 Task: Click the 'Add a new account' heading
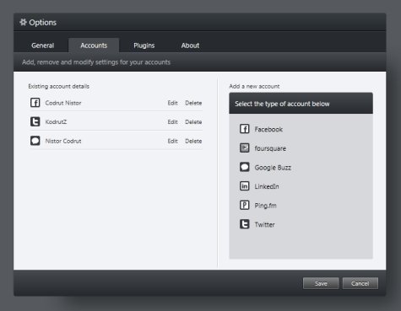click(x=254, y=86)
